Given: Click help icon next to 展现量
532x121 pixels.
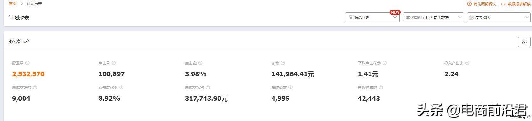Looking at the screenshot, I should [x=27, y=63].
